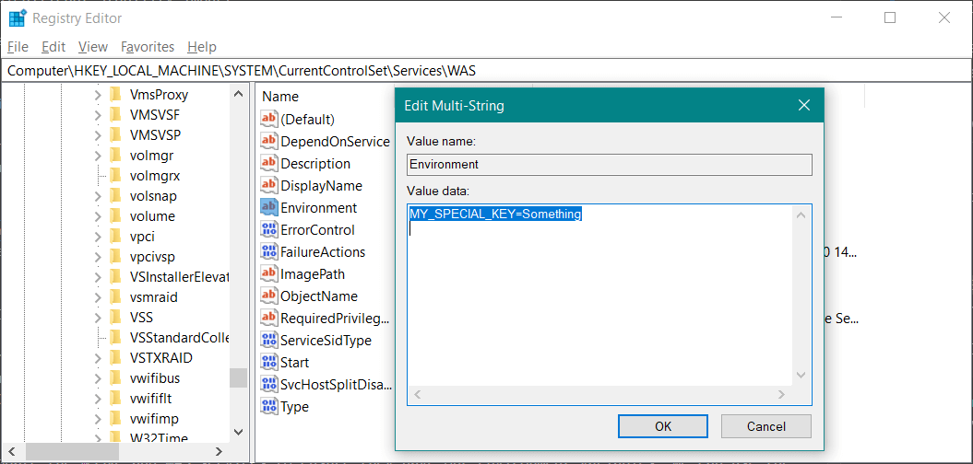Maximize the Registry Editor window
Image resolution: width=973 pixels, height=464 pixels.
pyautogui.click(x=890, y=18)
